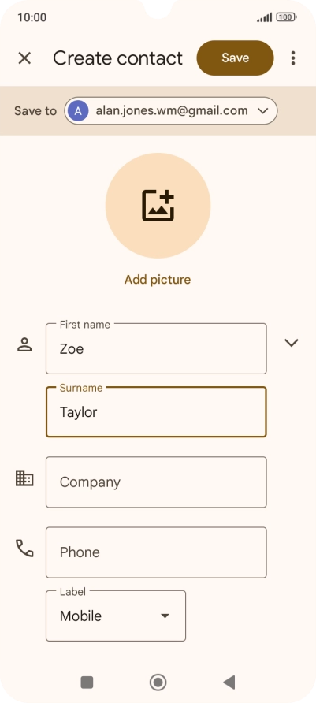Select the Company input field
The height and width of the screenshot is (703, 316).
tap(156, 482)
